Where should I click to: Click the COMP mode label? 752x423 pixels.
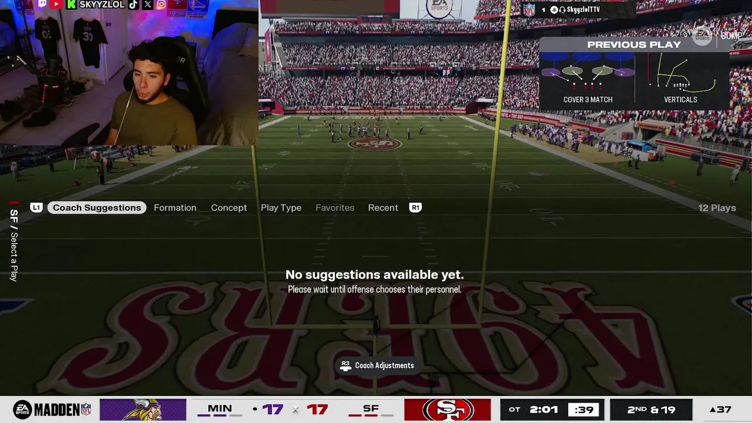[x=731, y=36]
